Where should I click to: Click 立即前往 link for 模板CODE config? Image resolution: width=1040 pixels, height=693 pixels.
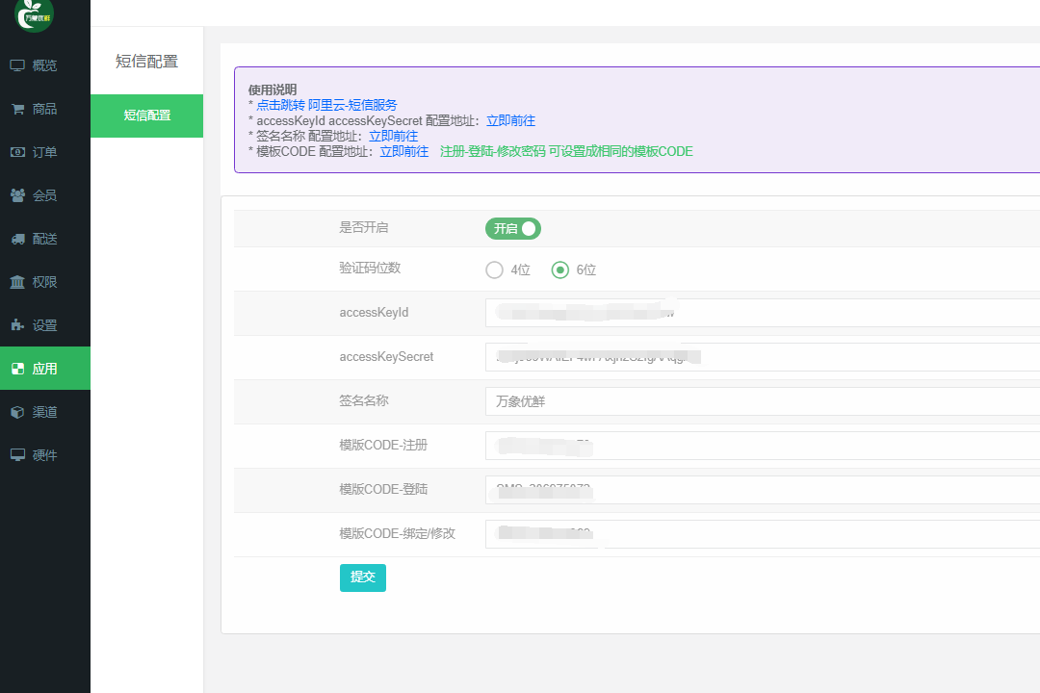point(403,151)
